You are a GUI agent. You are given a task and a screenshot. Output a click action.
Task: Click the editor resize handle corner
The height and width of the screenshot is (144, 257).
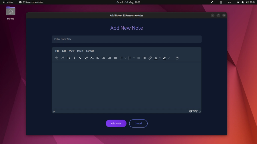click(200, 112)
